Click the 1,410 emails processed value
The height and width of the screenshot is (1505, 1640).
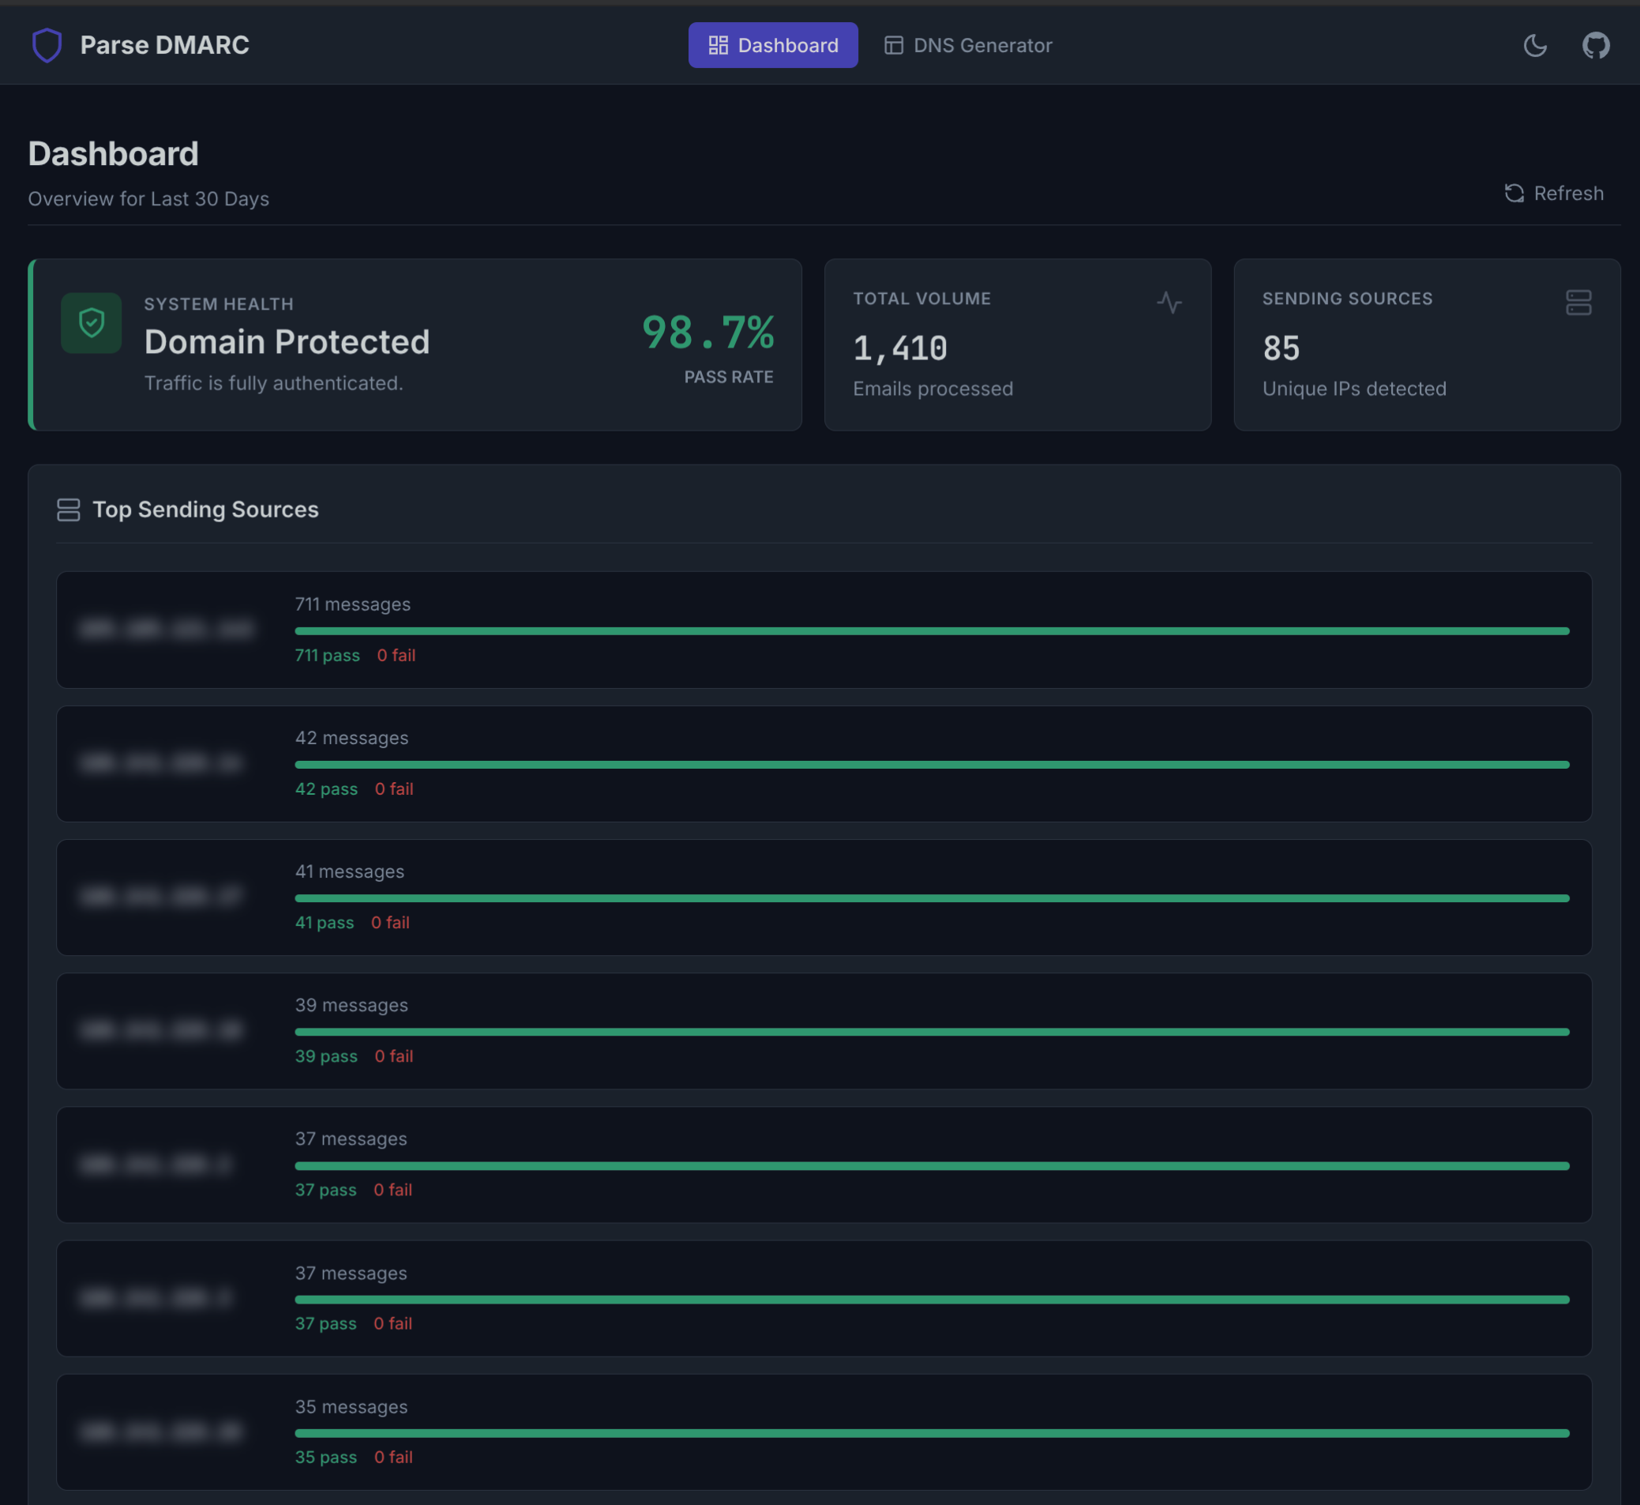click(x=899, y=348)
